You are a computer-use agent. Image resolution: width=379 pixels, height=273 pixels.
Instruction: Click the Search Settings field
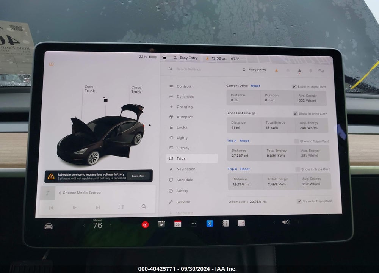188,69
